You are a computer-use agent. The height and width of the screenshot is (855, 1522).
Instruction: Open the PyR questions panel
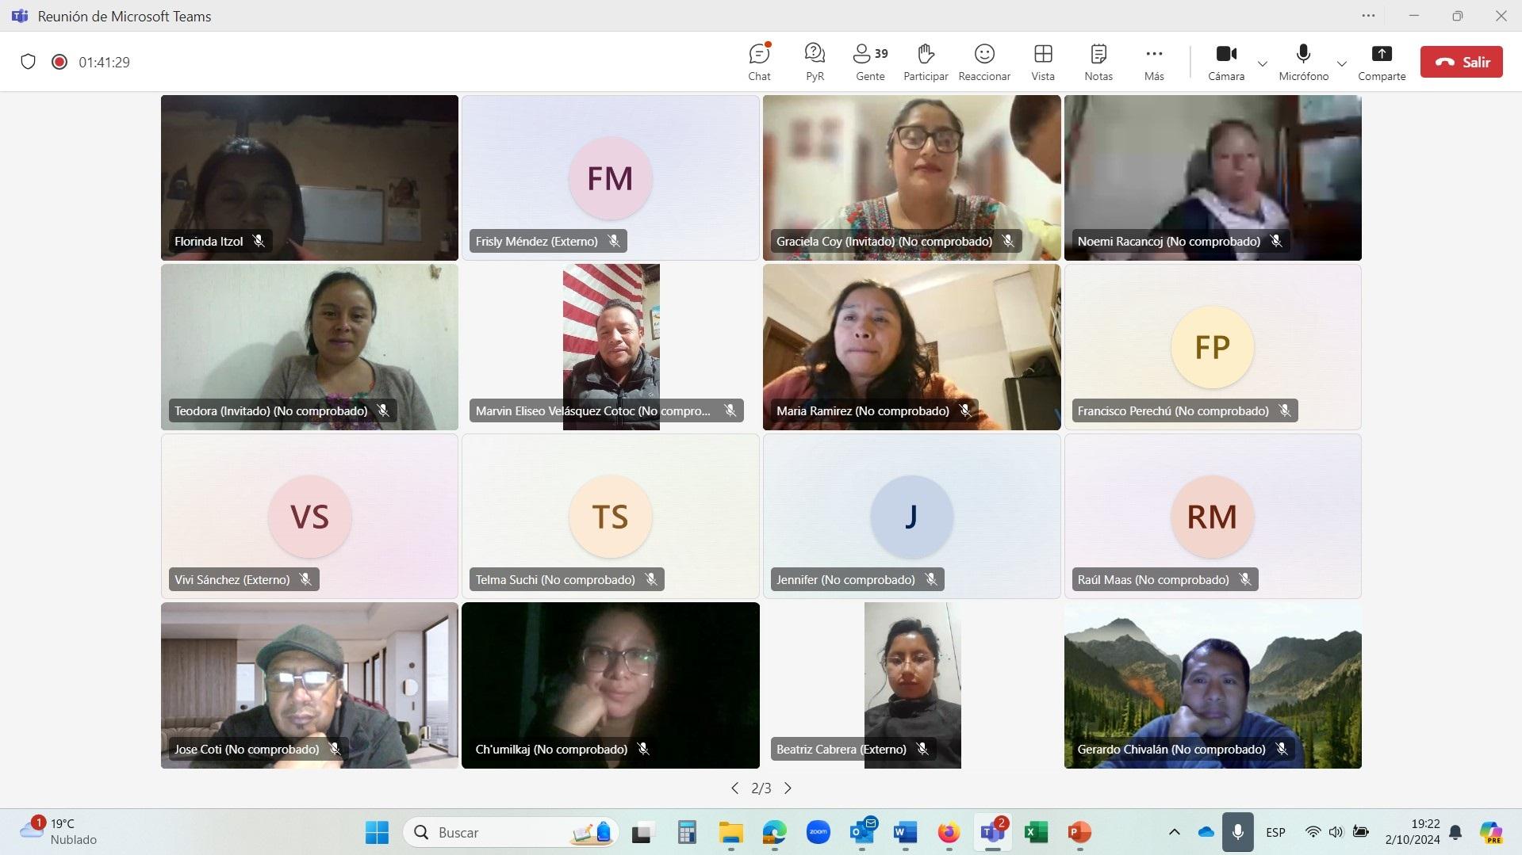pos(815,62)
